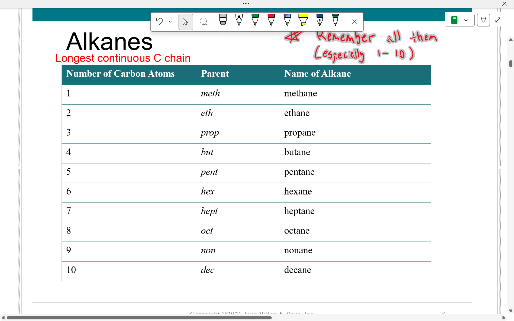Screen dimensions: 514x321
Task: Select the ink-to-text pen with letter A
Action: point(239,20)
